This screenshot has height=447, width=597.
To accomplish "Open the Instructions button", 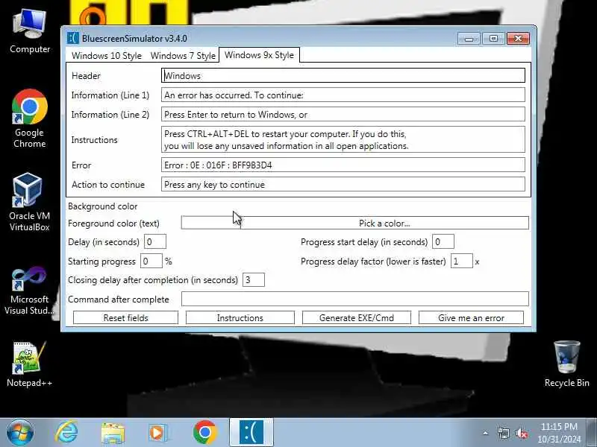I will pos(240,318).
